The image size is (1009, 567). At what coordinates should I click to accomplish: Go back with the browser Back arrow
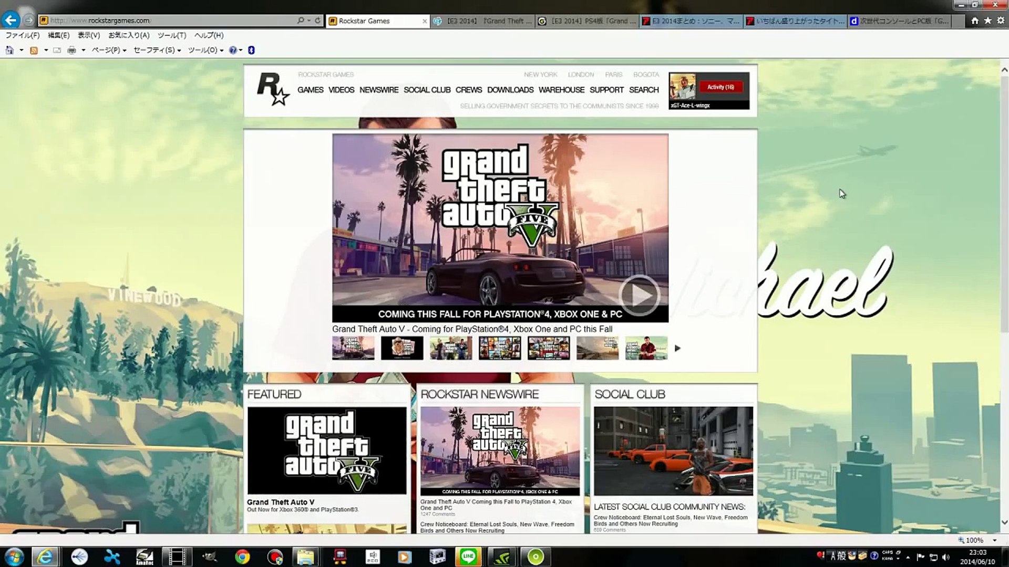[11, 20]
